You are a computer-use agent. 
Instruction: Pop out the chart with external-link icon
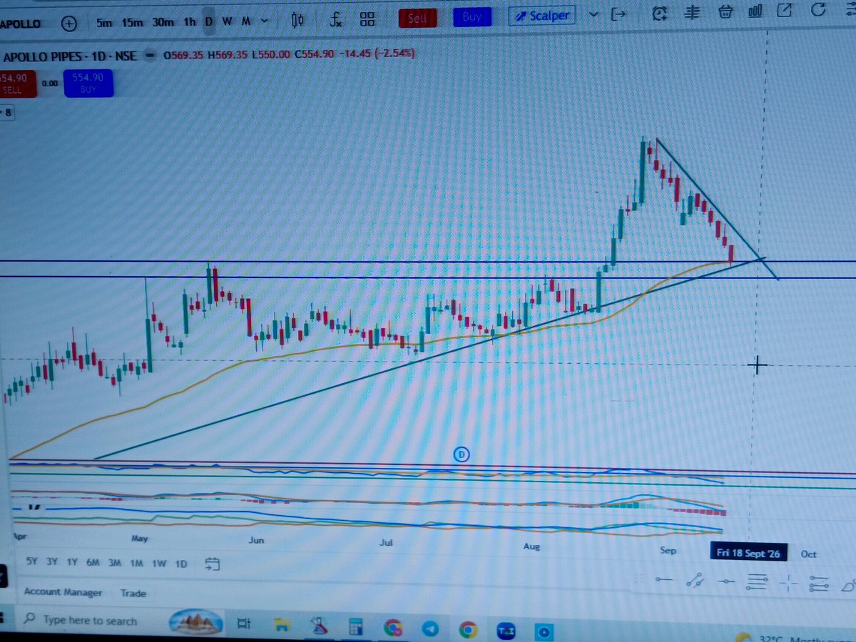pos(785,10)
